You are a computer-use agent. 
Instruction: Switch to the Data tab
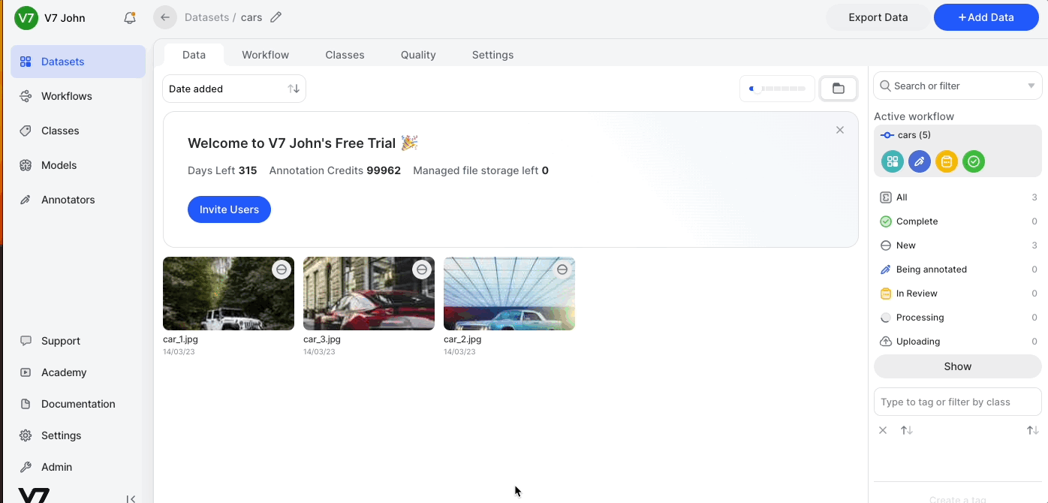tap(194, 55)
